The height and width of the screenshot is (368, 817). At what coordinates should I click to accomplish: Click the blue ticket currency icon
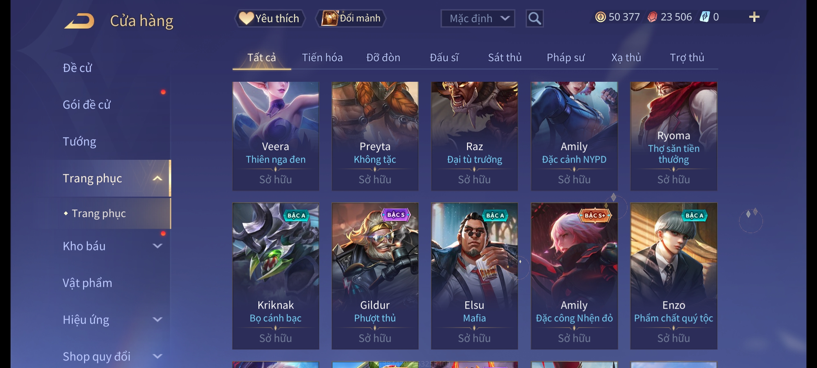pos(704,17)
